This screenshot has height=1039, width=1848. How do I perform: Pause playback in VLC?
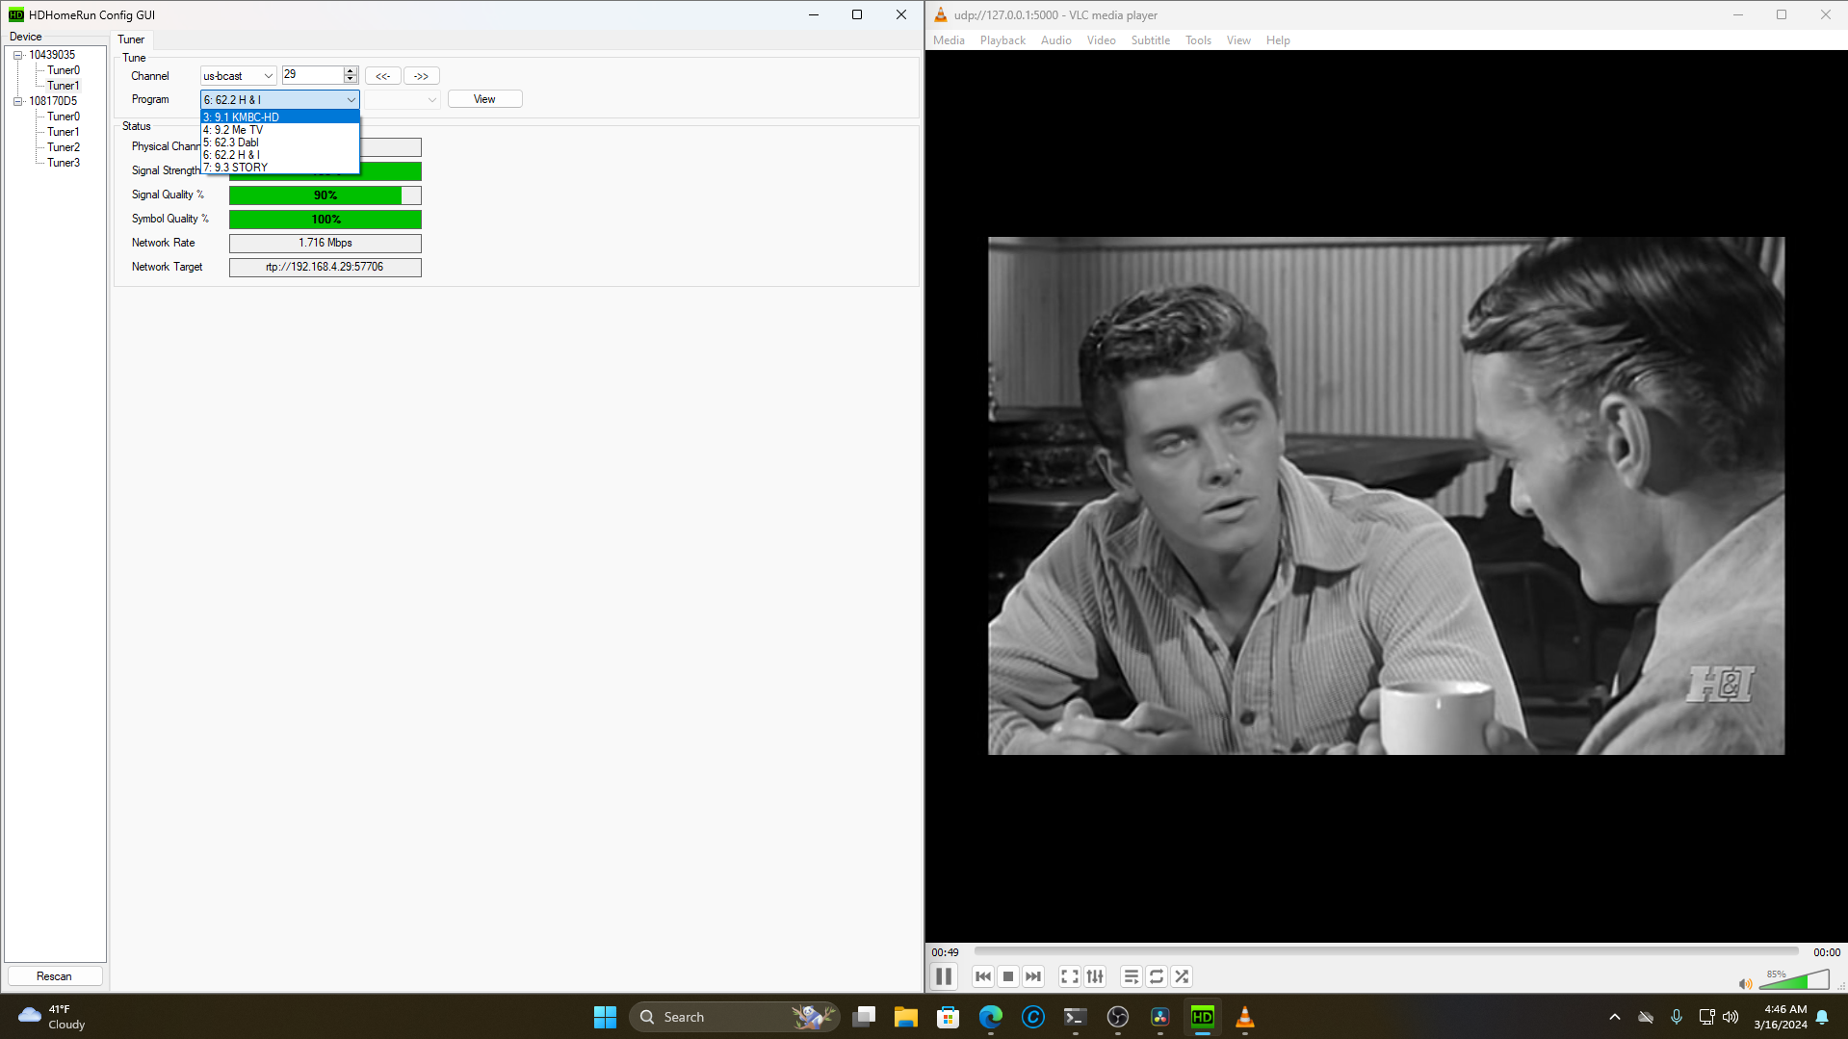tap(944, 976)
